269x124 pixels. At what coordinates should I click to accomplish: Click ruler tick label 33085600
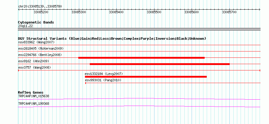[191, 12]
